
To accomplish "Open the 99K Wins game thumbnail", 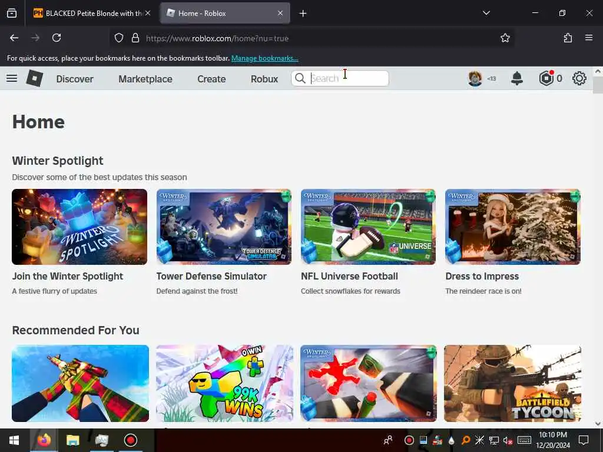I will pos(224,383).
